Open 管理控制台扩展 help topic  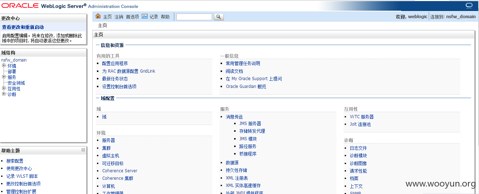click(21, 191)
